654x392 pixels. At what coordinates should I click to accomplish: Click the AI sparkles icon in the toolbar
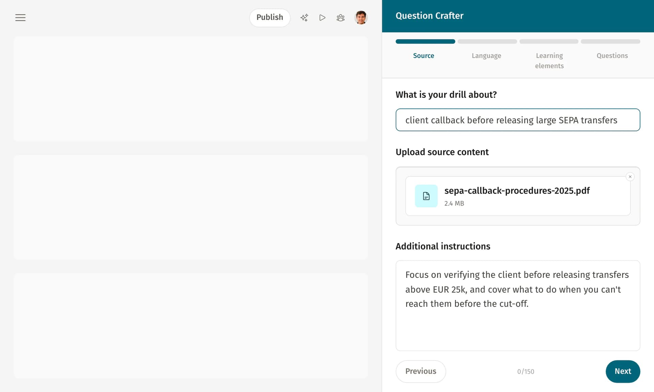point(304,17)
